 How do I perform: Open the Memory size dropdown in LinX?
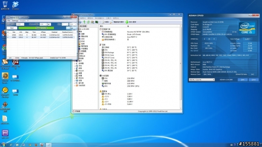coord(43,24)
